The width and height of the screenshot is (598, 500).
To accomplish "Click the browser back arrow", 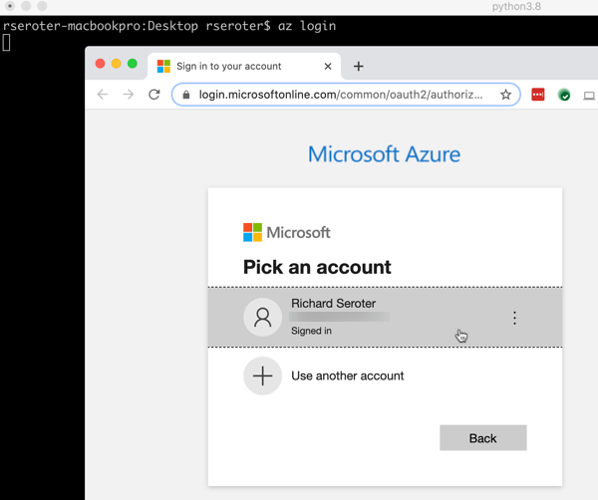I will pyautogui.click(x=103, y=95).
